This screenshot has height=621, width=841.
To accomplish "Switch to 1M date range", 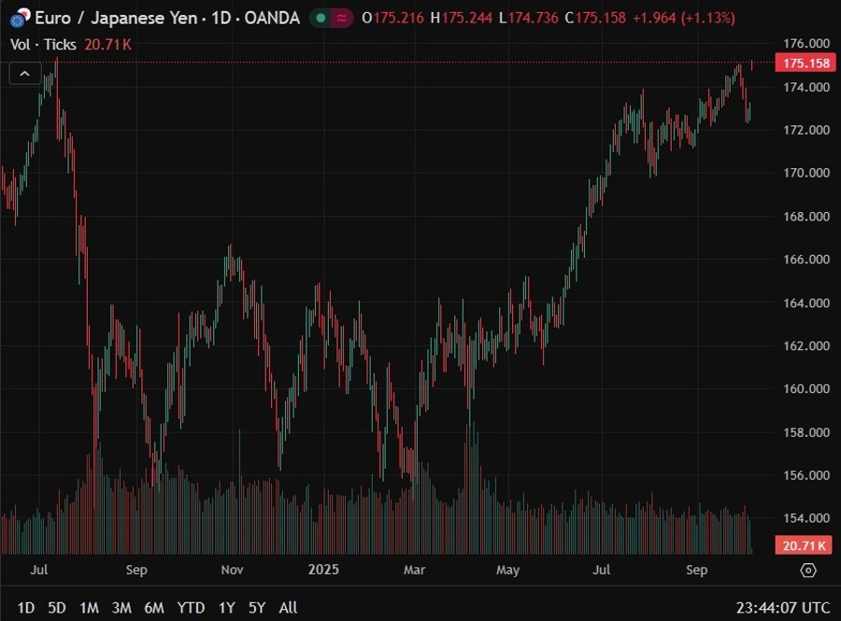I will tap(89, 608).
